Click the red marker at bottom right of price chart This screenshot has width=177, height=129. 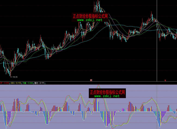tap(165, 80)
